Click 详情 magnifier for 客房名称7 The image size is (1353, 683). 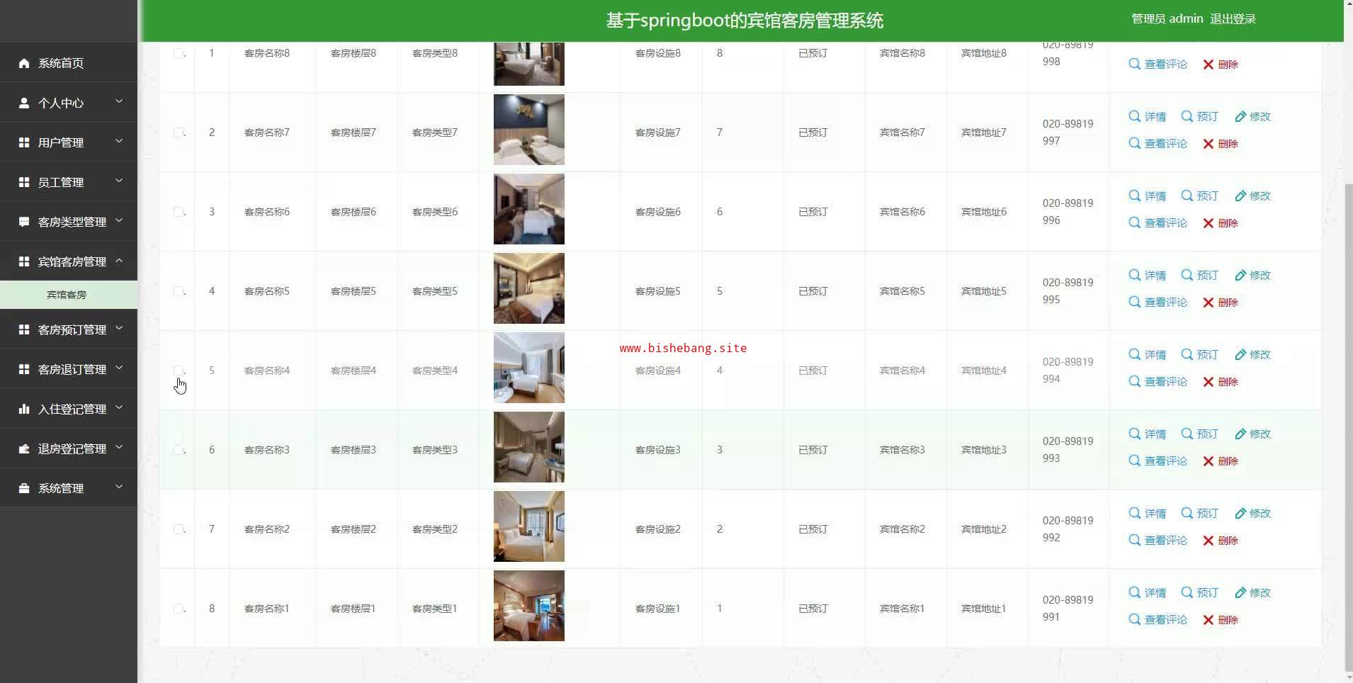[1134, 116]
